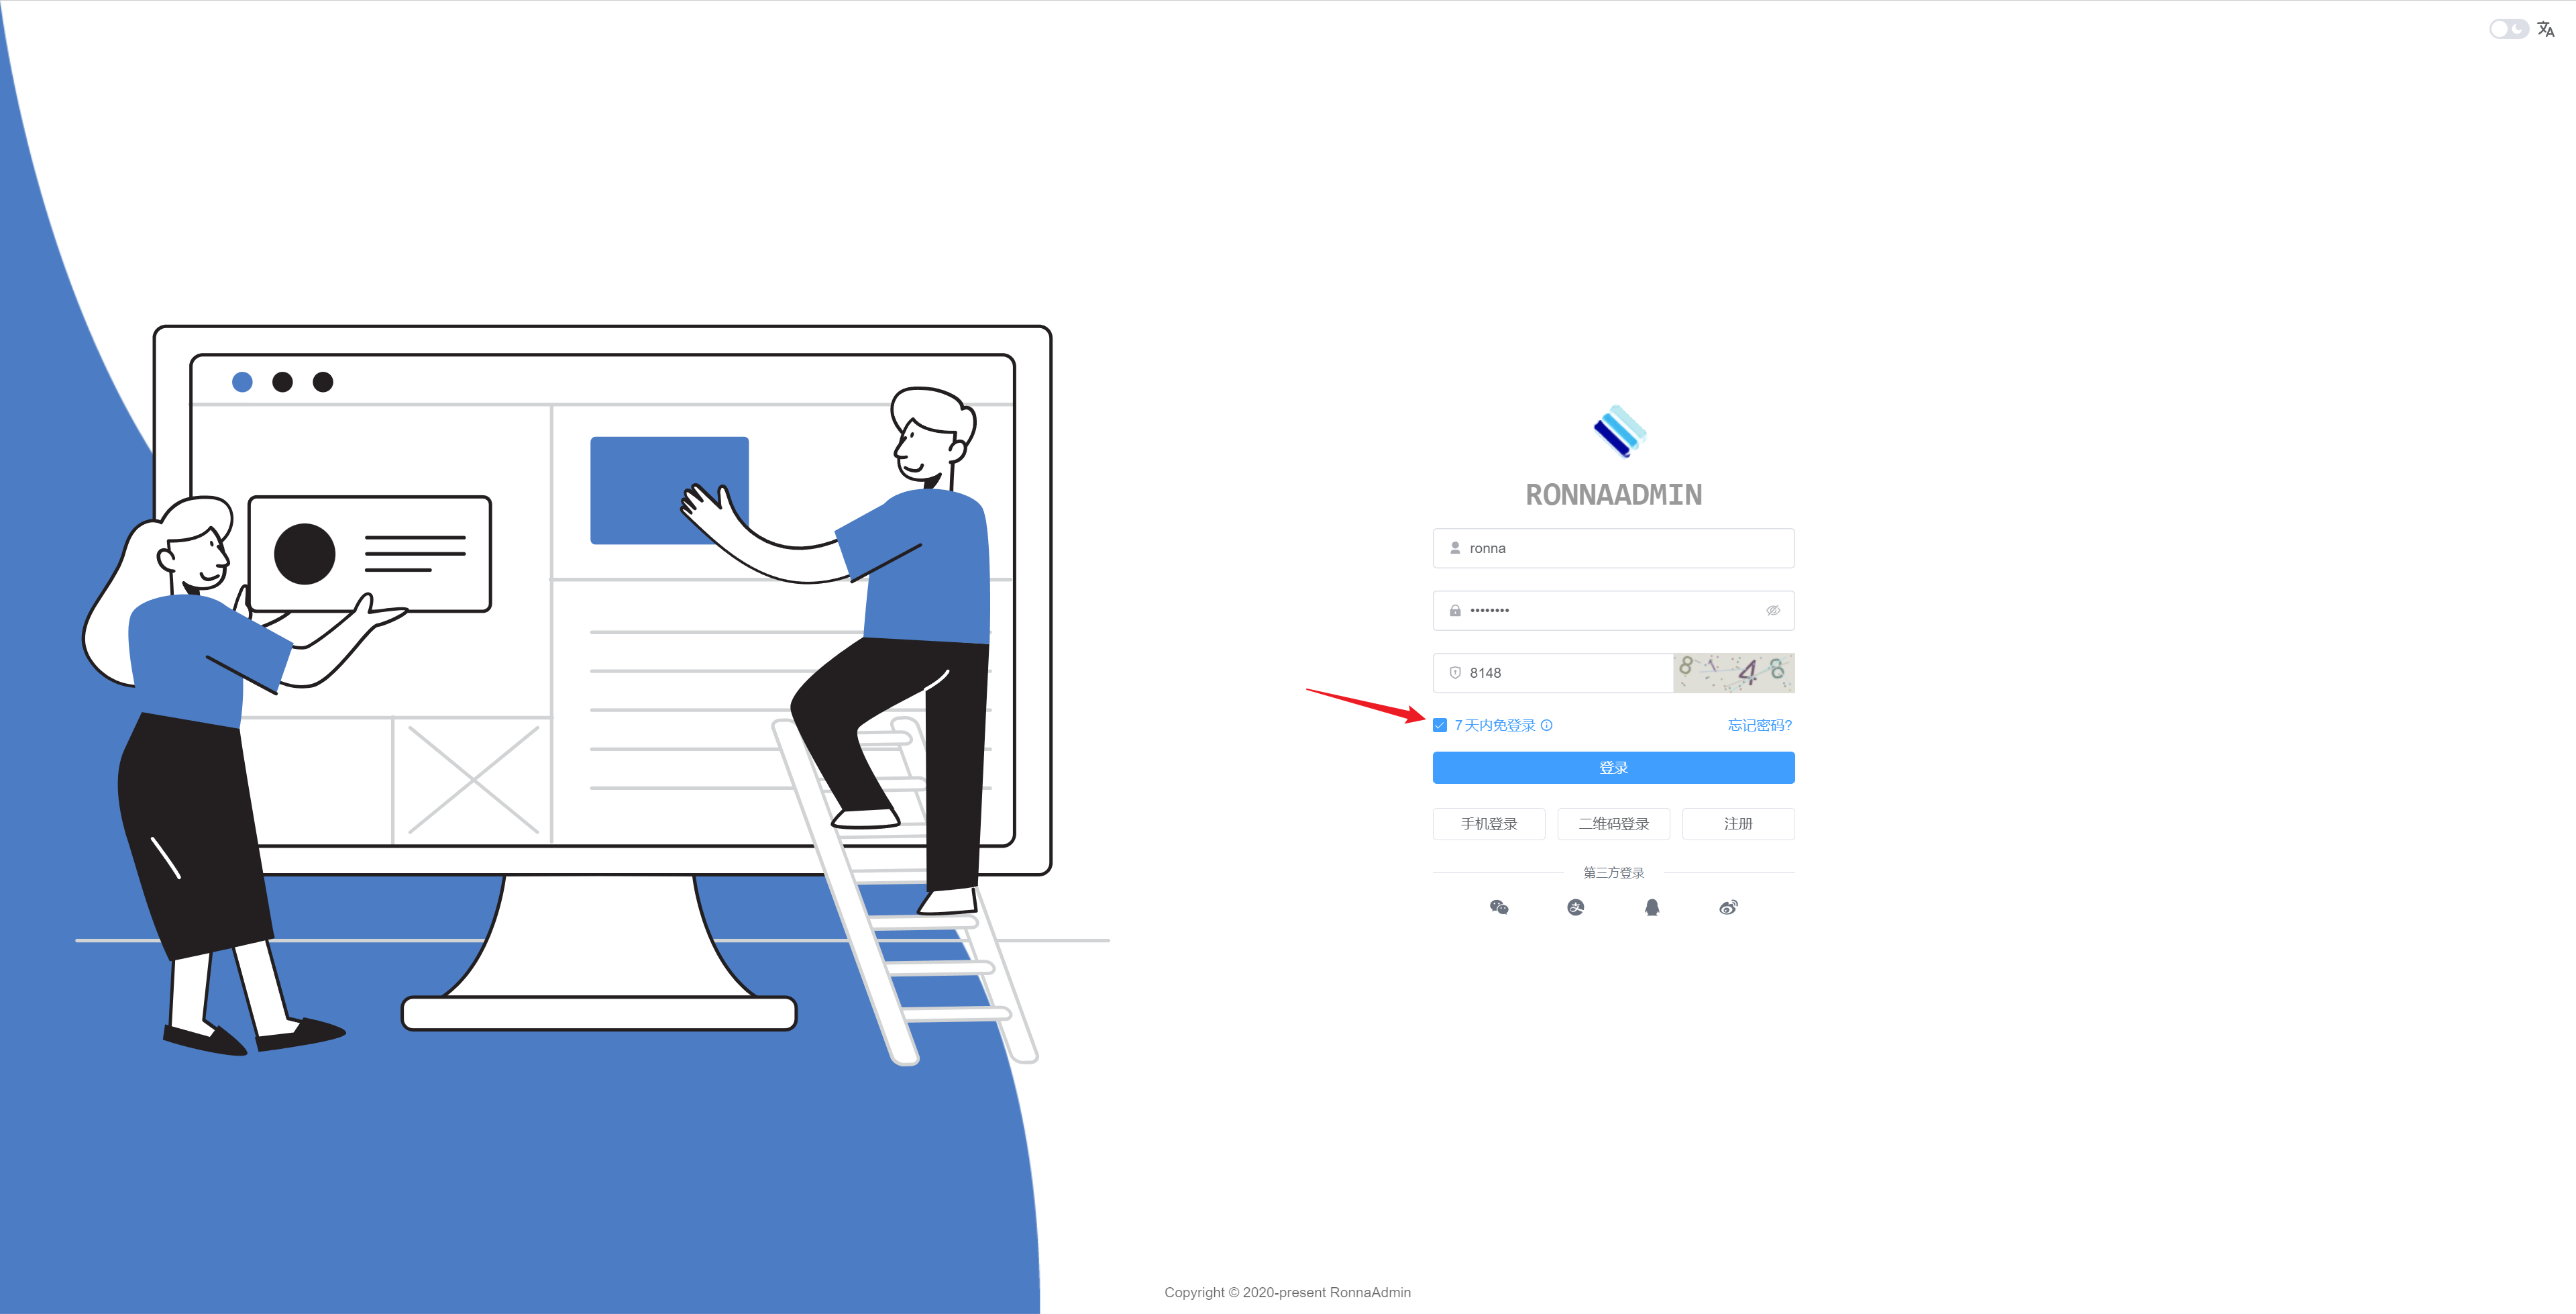Click the RonnaAdmin logo
The height and width of the screenshot is (1314, 2576).
click(x=1619, y=432)
